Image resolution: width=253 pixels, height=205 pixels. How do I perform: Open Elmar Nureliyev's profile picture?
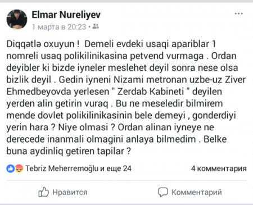tap(17, 19)
